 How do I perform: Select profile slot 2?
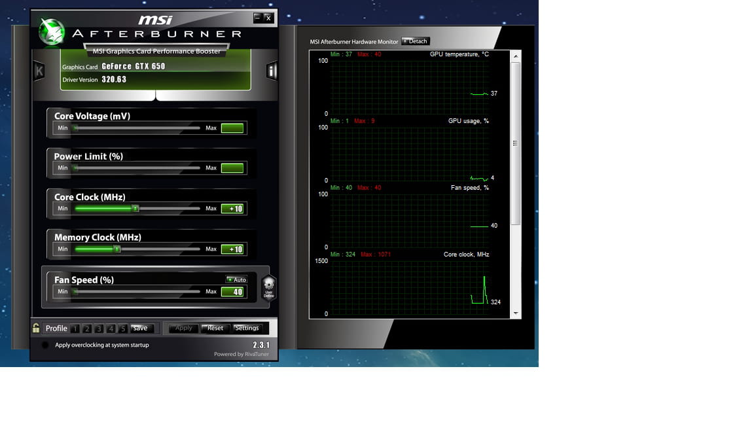tap(87, 329)
